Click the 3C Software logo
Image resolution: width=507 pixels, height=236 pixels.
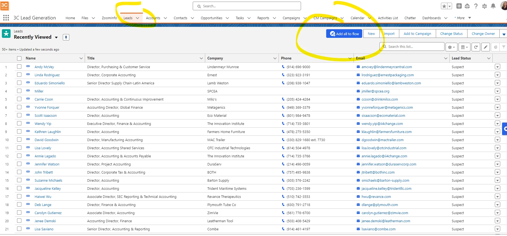pos(5,6)
